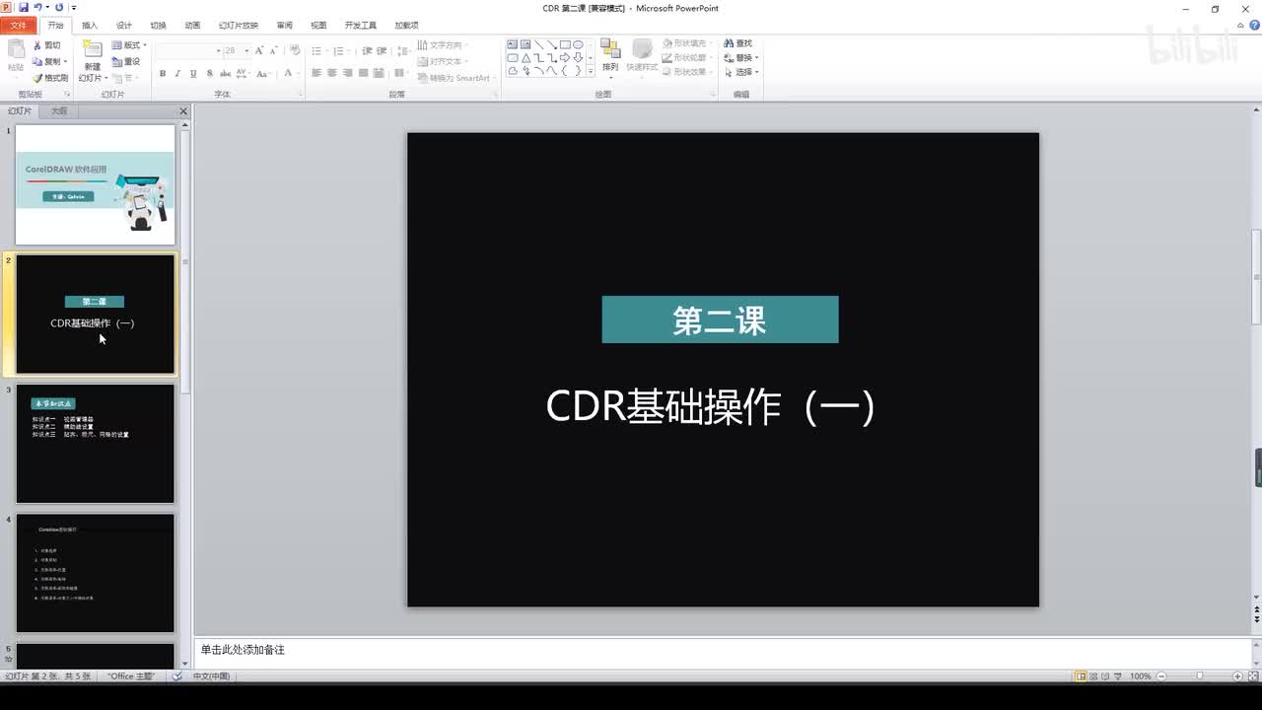Expand the shapes gallery More arrow
Viewport: 1262px width, 710px height.
[x=591, y=71]
